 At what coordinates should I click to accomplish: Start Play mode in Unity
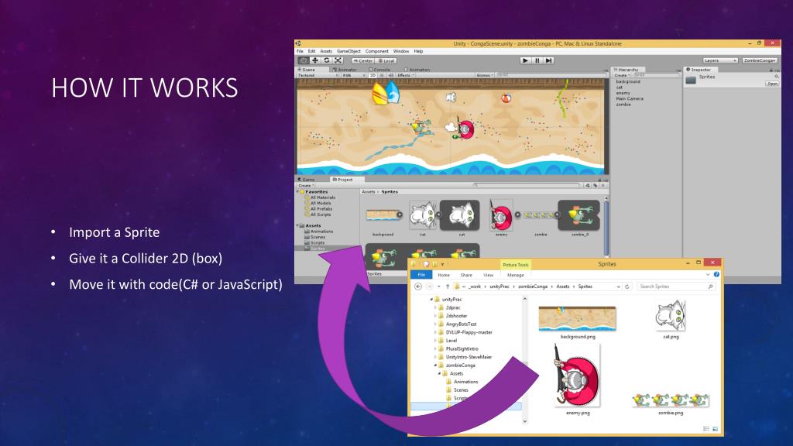click(525, 60)
